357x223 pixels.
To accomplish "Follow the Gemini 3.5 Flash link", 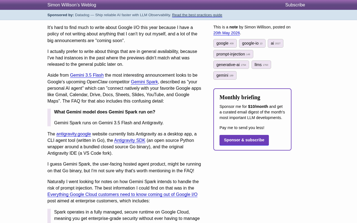I will (x=87, y=75).
